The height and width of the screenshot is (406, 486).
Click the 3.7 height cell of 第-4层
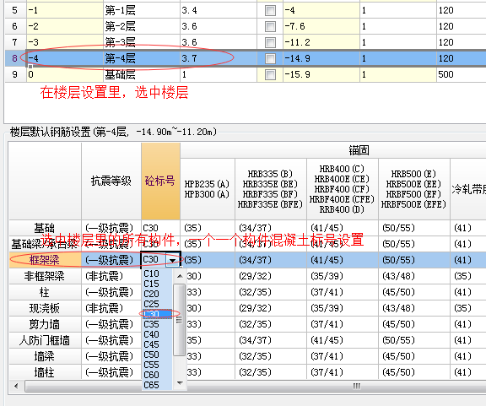(219, 58)
